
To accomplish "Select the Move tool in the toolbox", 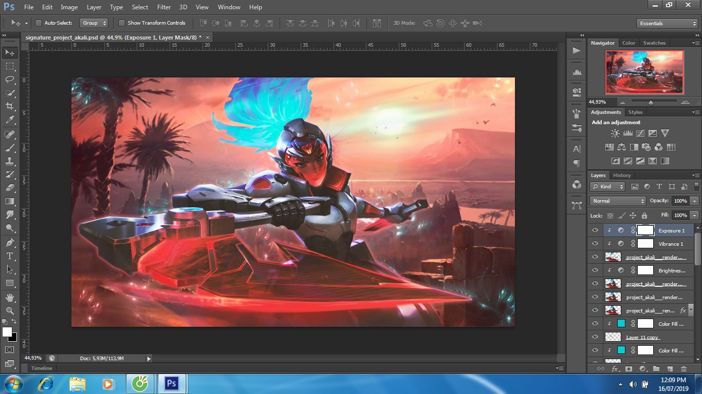I will (10, 53).
